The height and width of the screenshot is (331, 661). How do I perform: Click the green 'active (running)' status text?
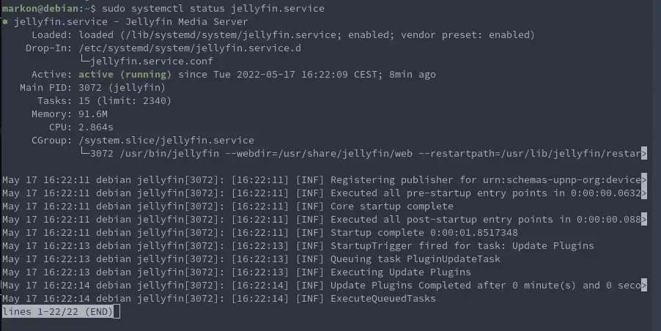click(x=125, y=75)
